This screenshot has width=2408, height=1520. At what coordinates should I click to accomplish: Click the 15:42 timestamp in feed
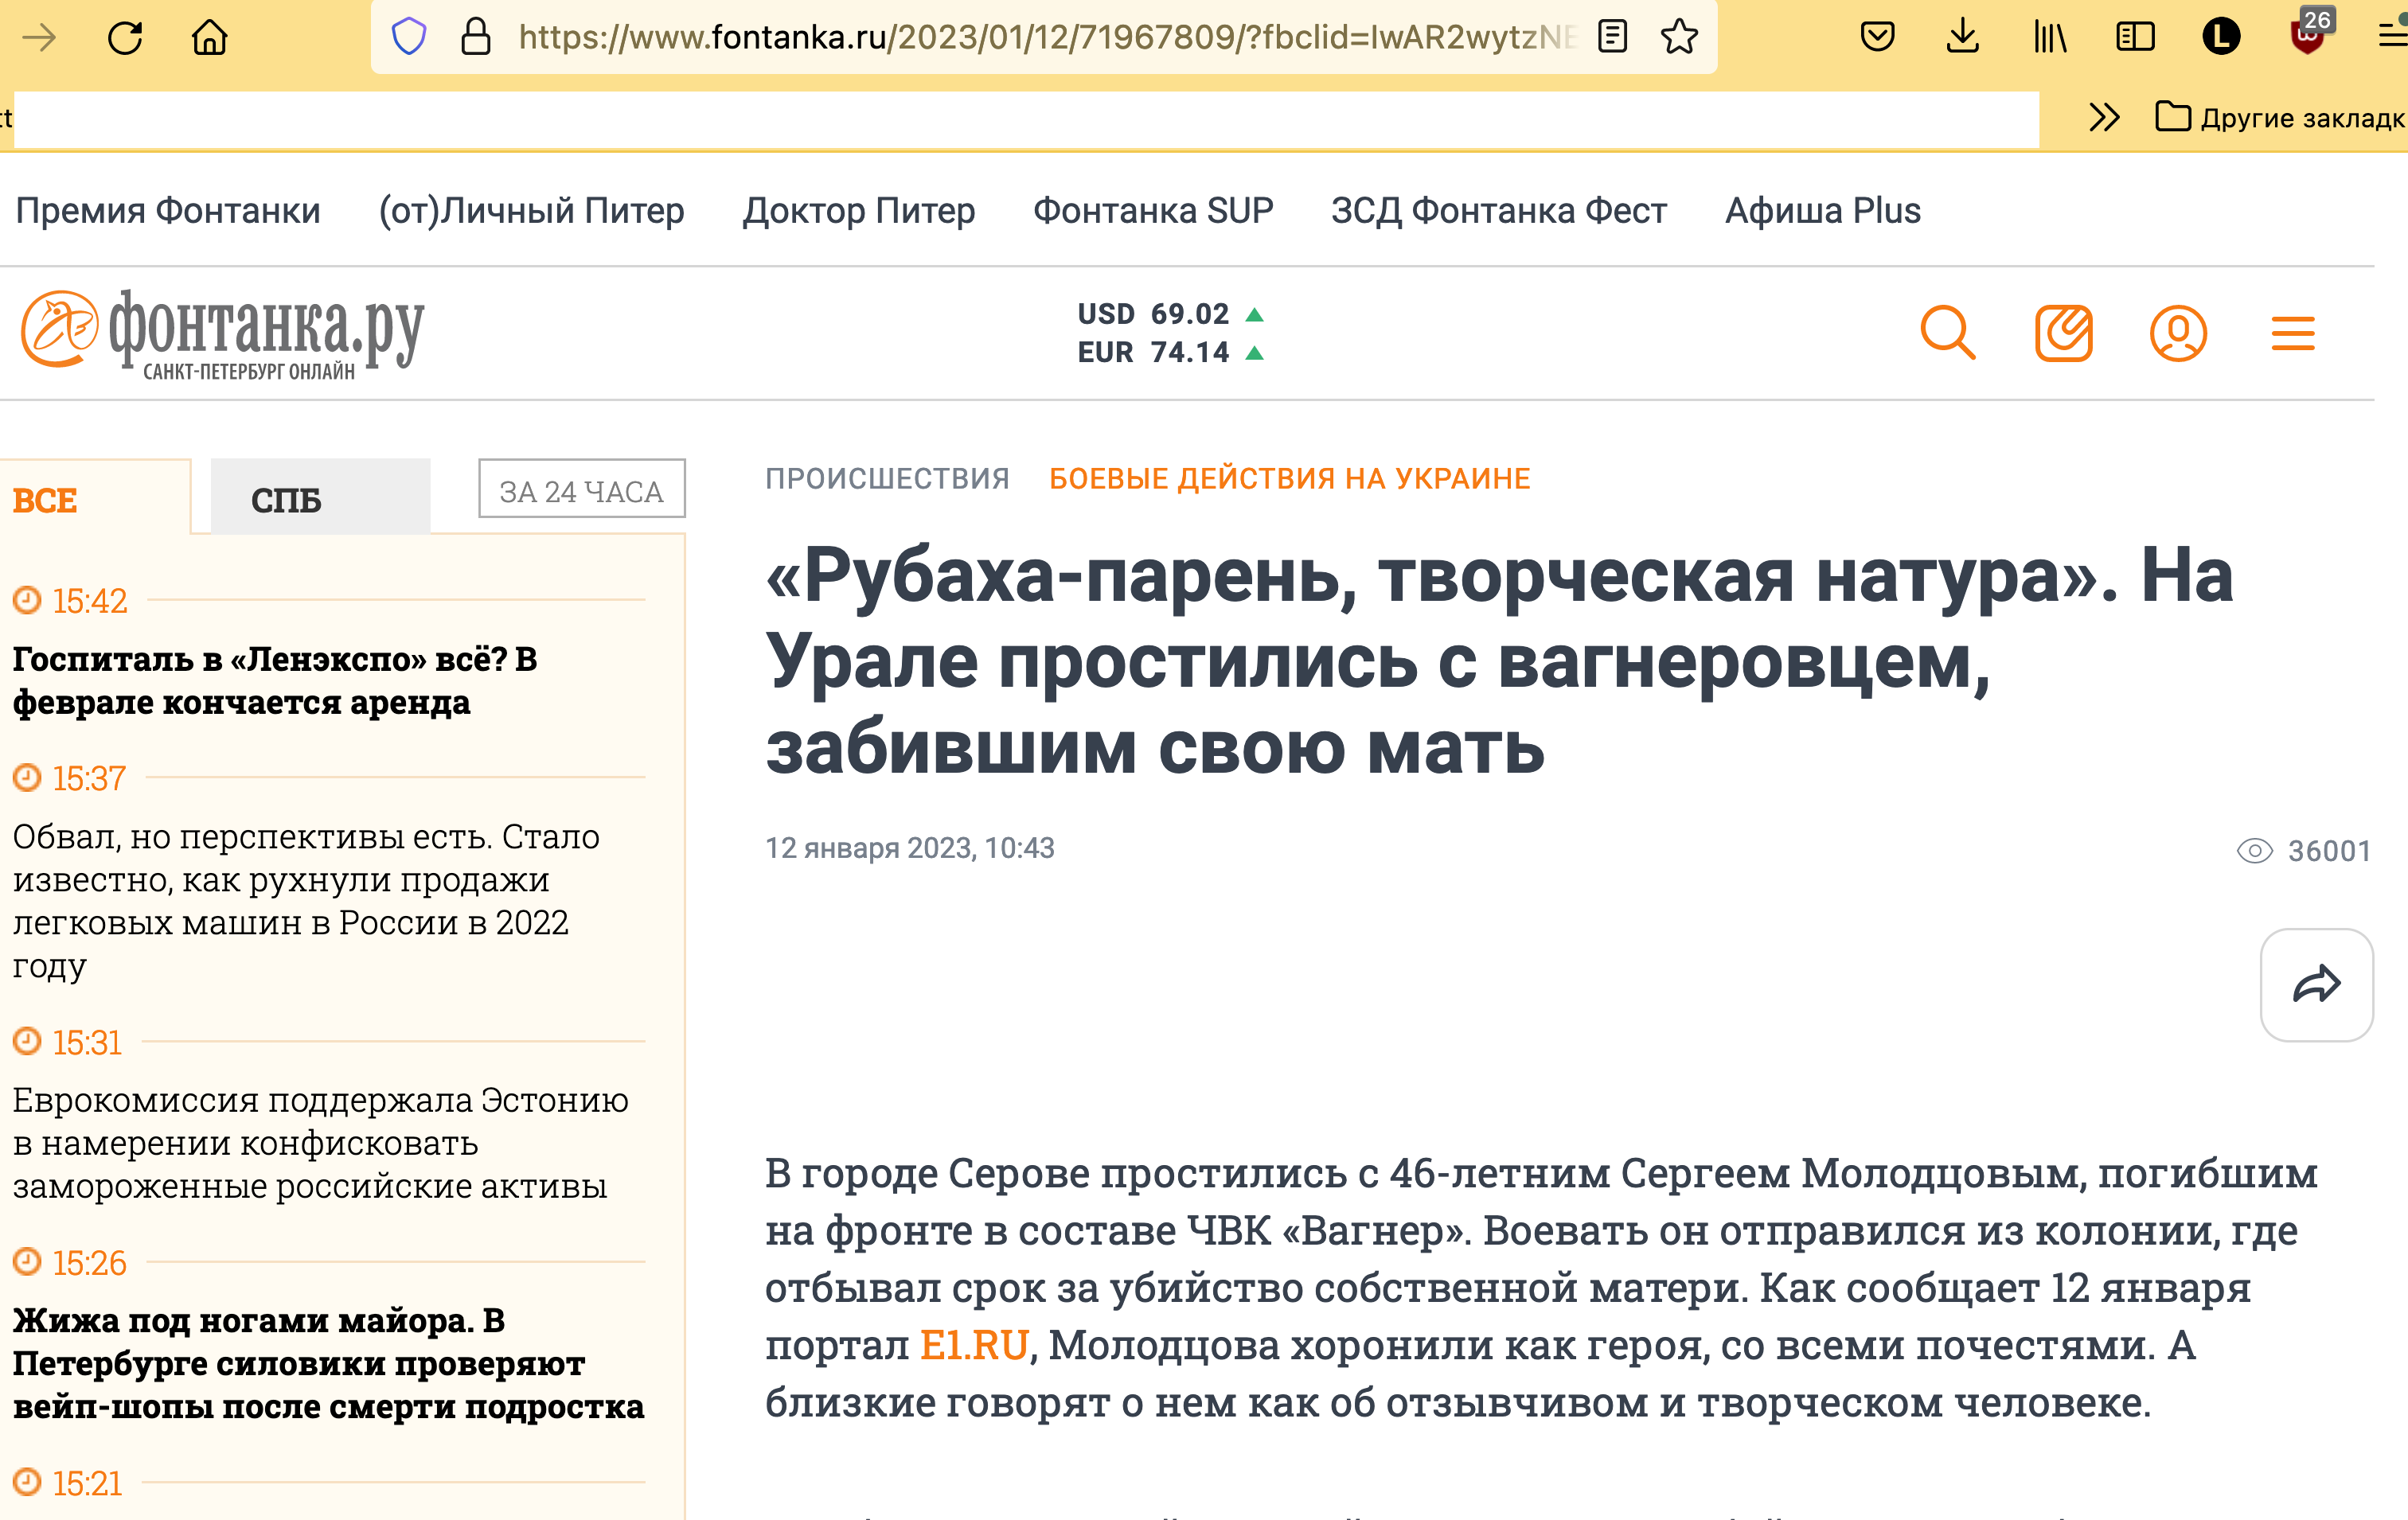tap(90, 601)
